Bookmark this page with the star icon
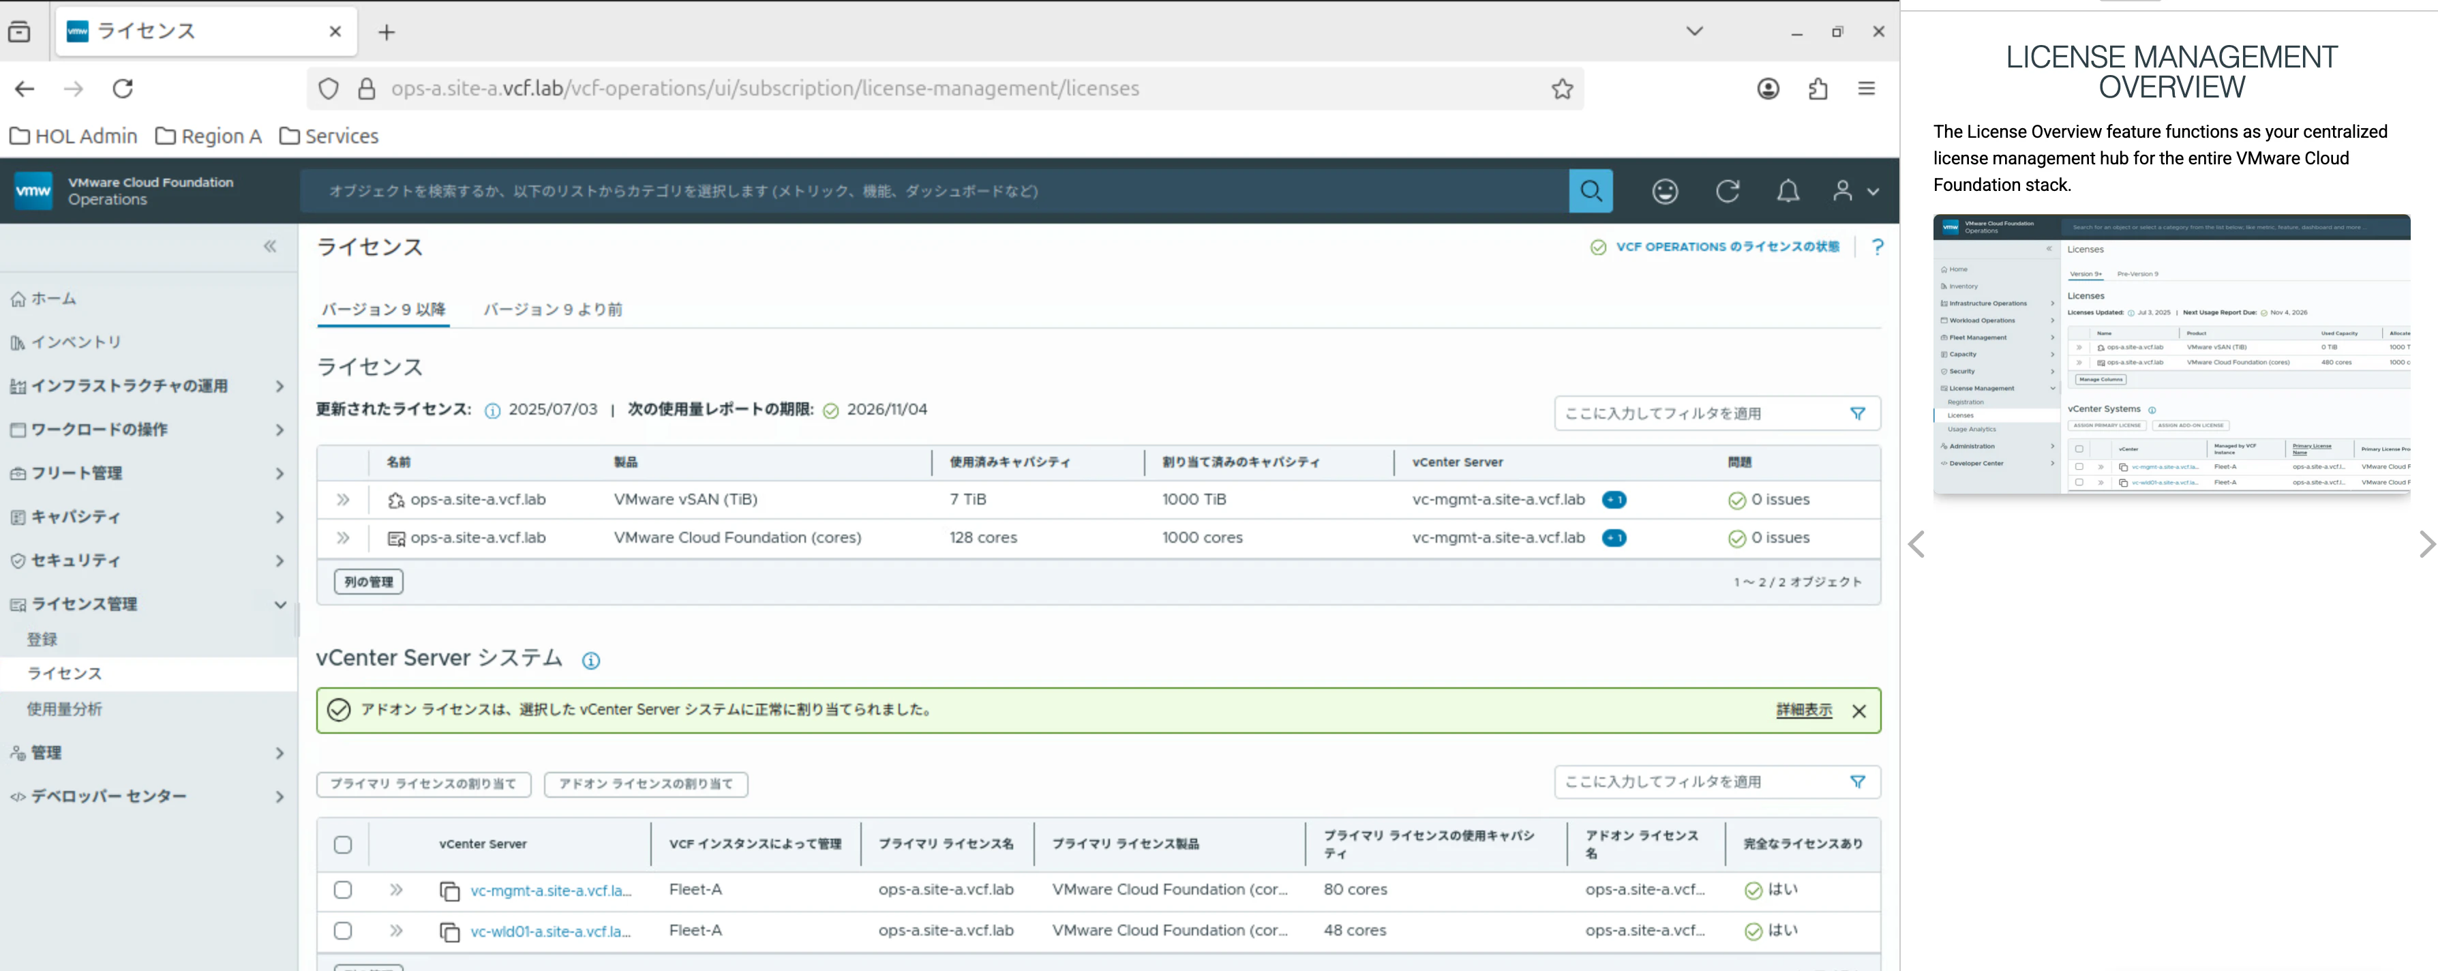2438x971 pixels. (x=1562, y=88)
